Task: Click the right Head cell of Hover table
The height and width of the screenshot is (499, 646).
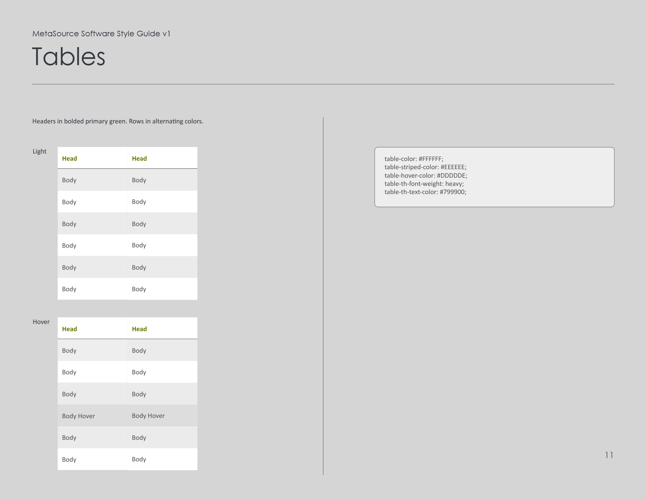Action: pos(139,329)
